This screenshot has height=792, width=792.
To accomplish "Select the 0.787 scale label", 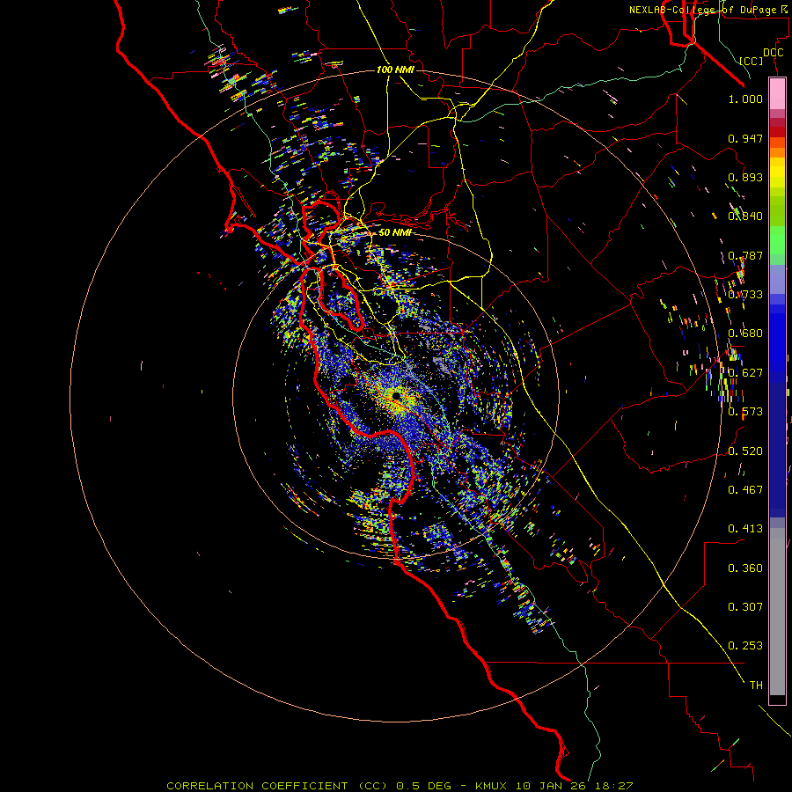I will pyautogui.click(x=745, y=255).
